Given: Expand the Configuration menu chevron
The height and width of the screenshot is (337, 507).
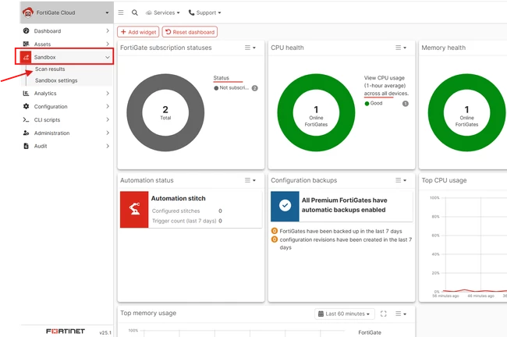Looking at the screenshot, I should (108, 106).
